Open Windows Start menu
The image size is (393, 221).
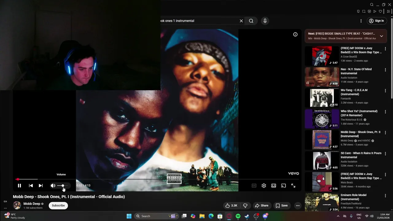[129, 216]
